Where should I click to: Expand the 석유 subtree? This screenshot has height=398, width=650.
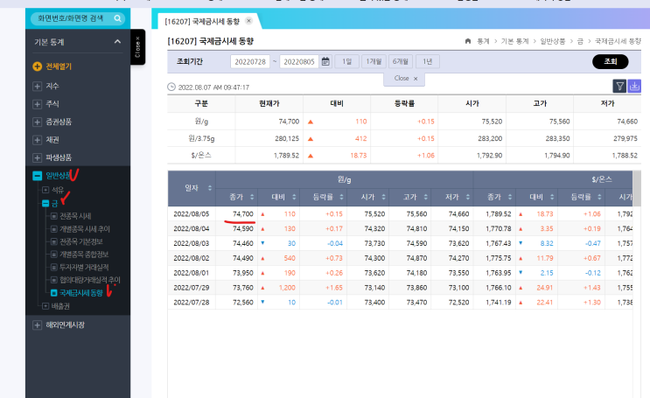coord(45,190)
